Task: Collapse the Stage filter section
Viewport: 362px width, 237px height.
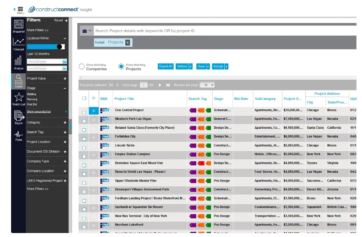Action: (x=65, y=88)
